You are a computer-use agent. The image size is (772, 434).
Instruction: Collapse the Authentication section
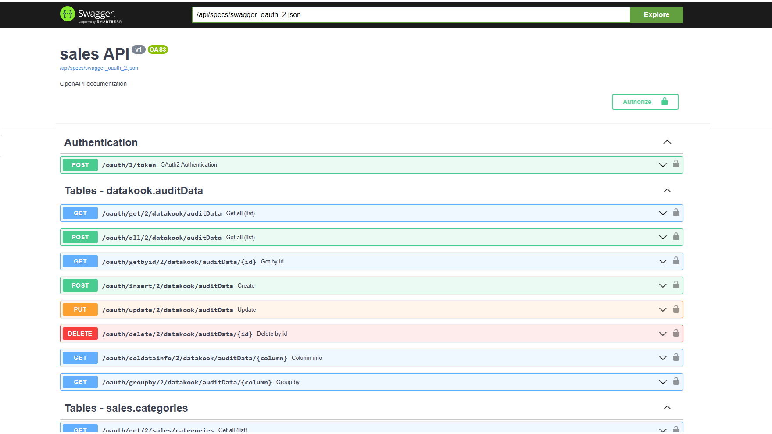(x=667, y=142)
